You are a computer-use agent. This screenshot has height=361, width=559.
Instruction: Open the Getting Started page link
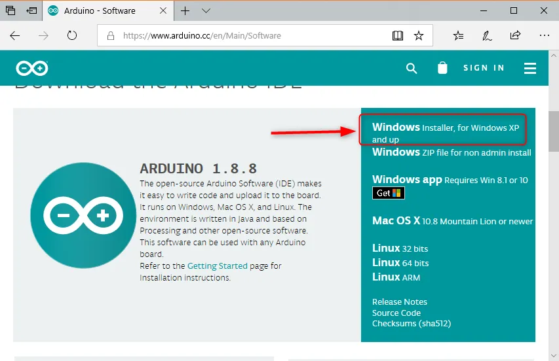[x=217, y=266]
